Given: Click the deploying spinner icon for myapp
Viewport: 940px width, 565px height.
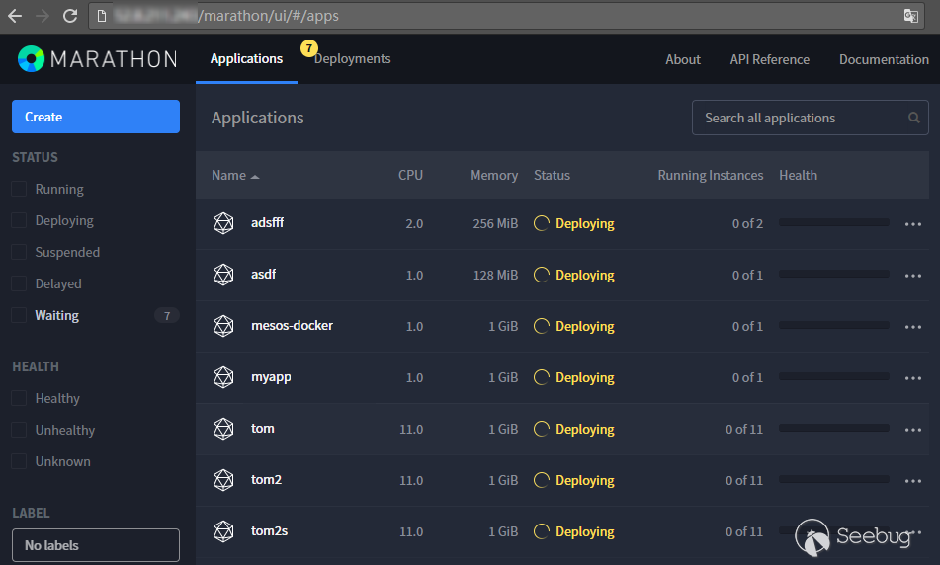Looking at the screenshot, I should coord(542,377).
